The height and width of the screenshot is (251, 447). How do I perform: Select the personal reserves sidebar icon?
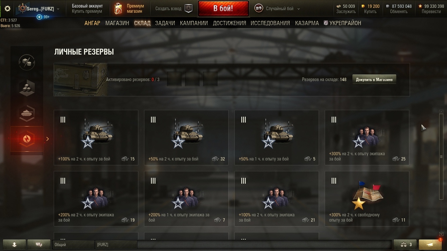click(x=27, y=139)
